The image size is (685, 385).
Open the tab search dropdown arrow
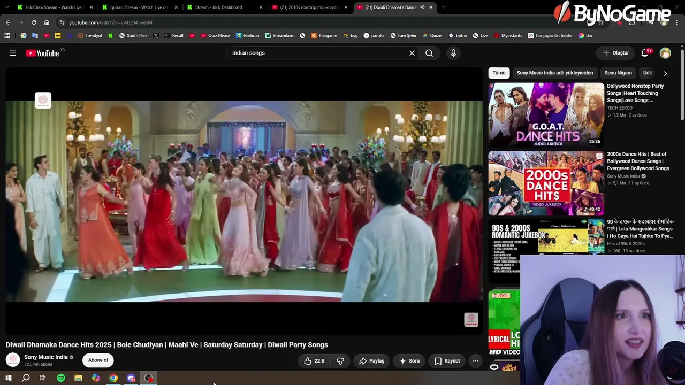pyautogui.click(x=7, y=7)
